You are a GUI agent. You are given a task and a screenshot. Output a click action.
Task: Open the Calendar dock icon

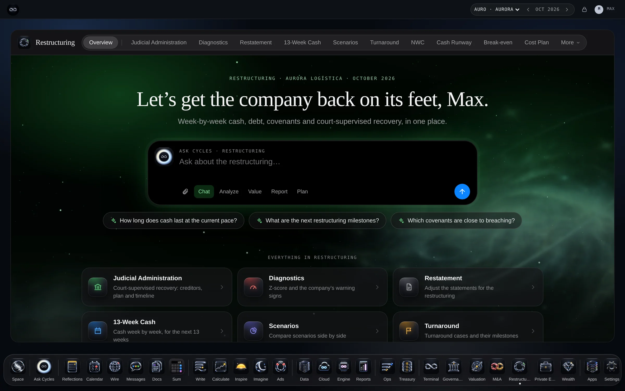95,367
